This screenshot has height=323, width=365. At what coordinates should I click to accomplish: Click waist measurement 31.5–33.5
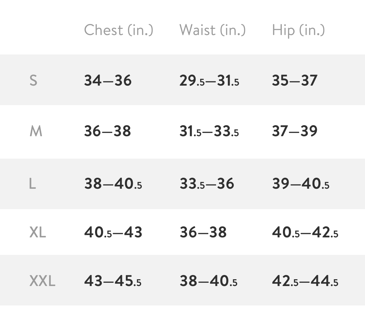coord(209,131)
